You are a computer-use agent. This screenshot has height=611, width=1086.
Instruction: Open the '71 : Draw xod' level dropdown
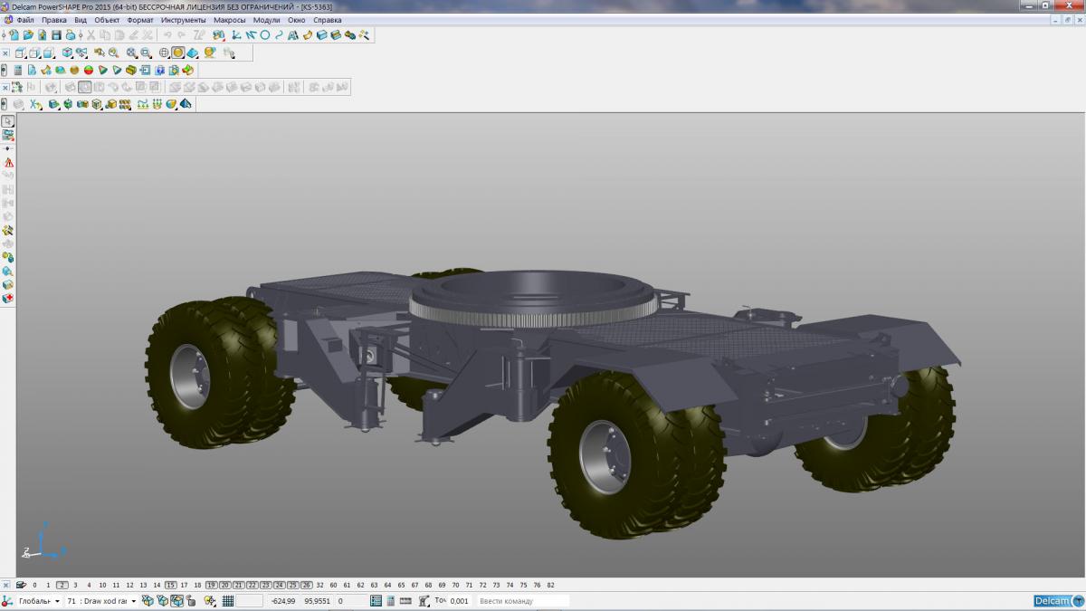100,601
